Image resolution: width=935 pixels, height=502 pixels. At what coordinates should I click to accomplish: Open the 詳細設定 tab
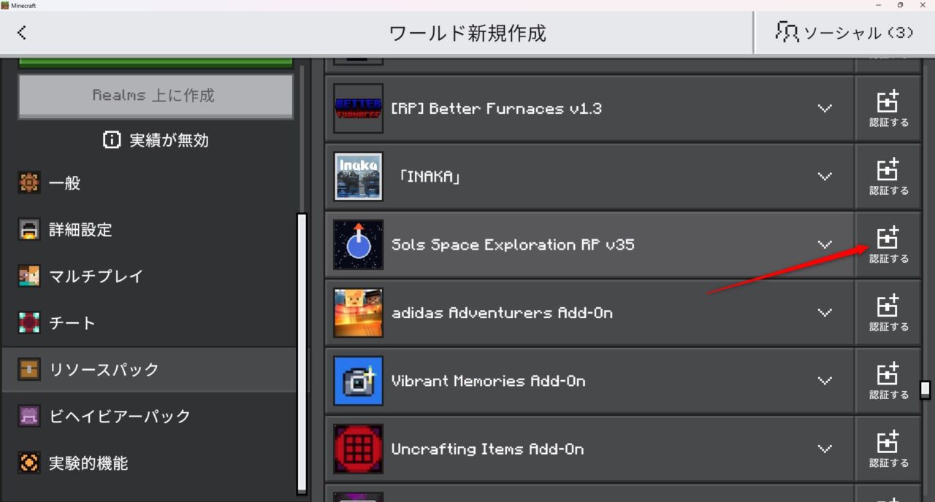149,230
